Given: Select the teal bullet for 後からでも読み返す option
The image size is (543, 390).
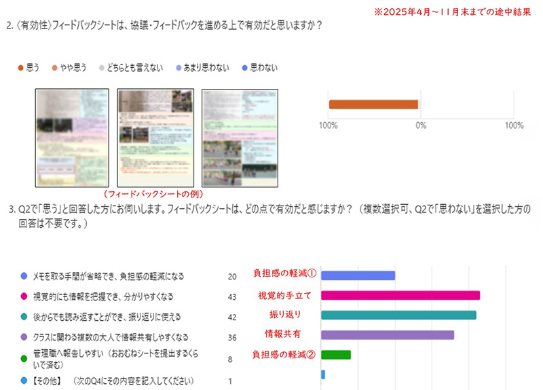Looking at the screenshot, I should (24, 316).
